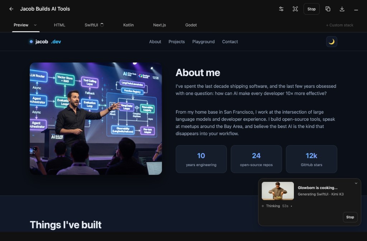Open the Projects nav link
367x241 pixels.
pyautogui.click(x=176, y=42)
